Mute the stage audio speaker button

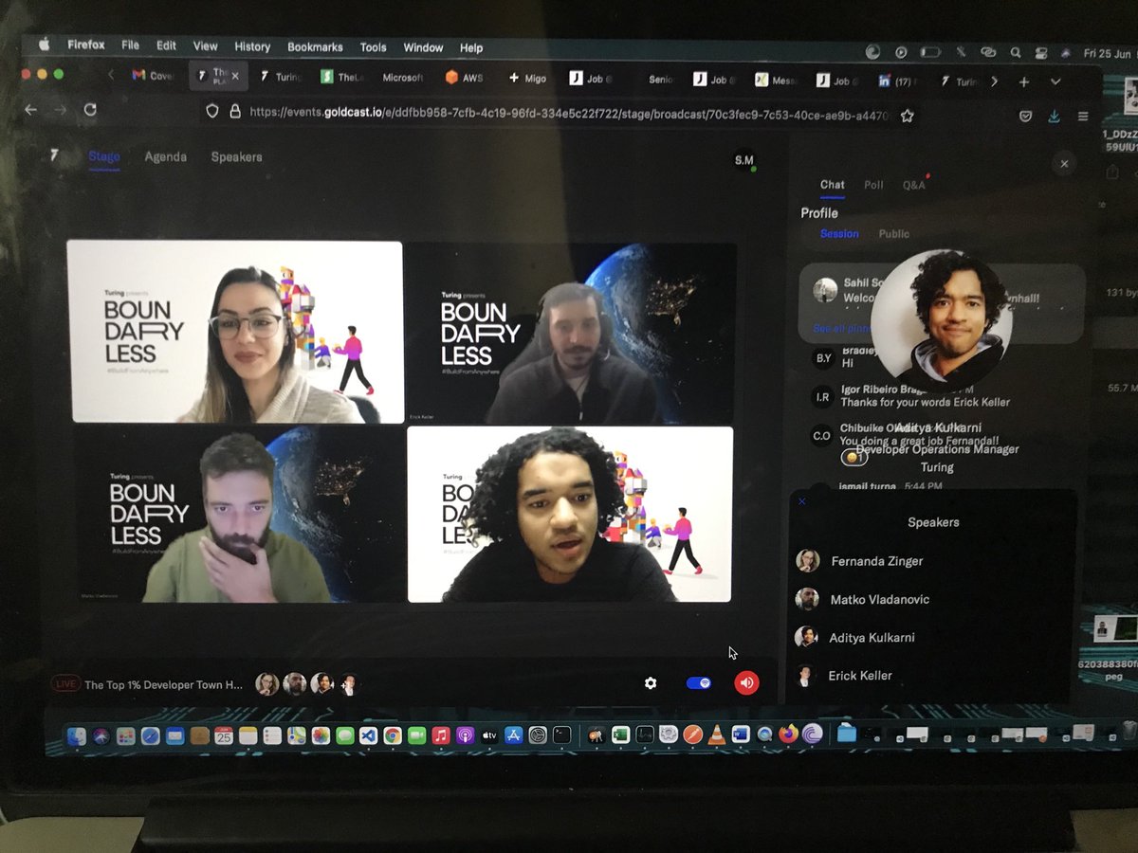tap(746, 682)
